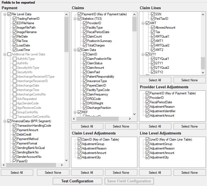
Task: Collapse the REF node in Claims
Action: coord(75,112)
